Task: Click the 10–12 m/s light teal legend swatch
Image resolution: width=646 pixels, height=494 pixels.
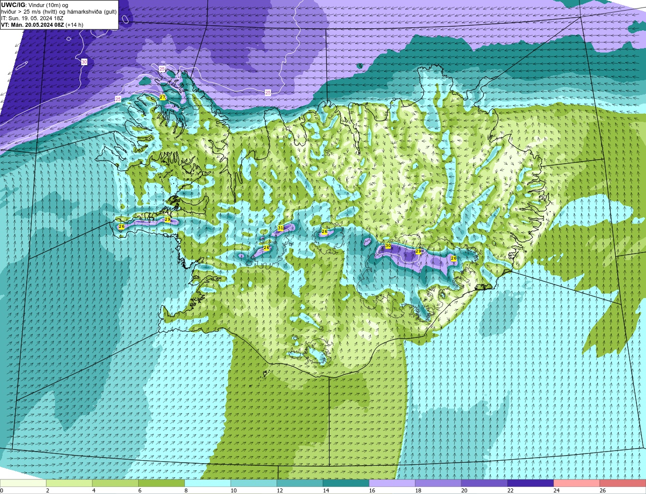Action: coord(254,483)
